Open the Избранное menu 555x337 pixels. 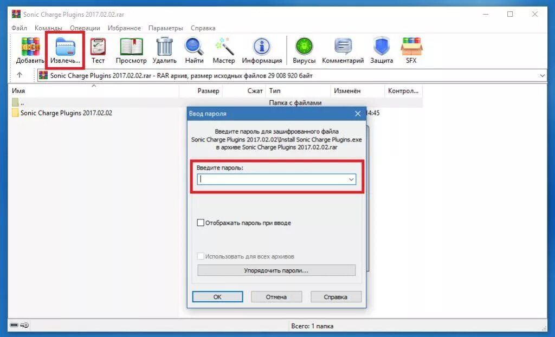coord(124,28)
